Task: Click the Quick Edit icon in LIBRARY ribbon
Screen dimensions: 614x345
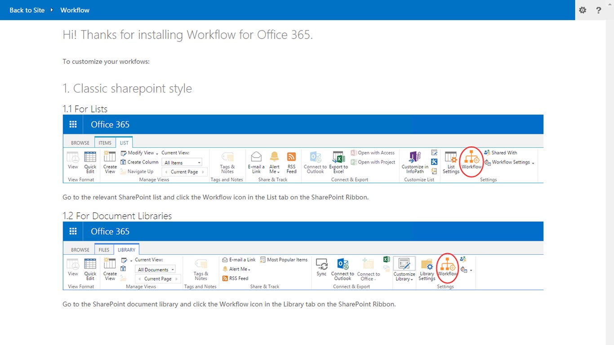Action: [x=90, y=270]
